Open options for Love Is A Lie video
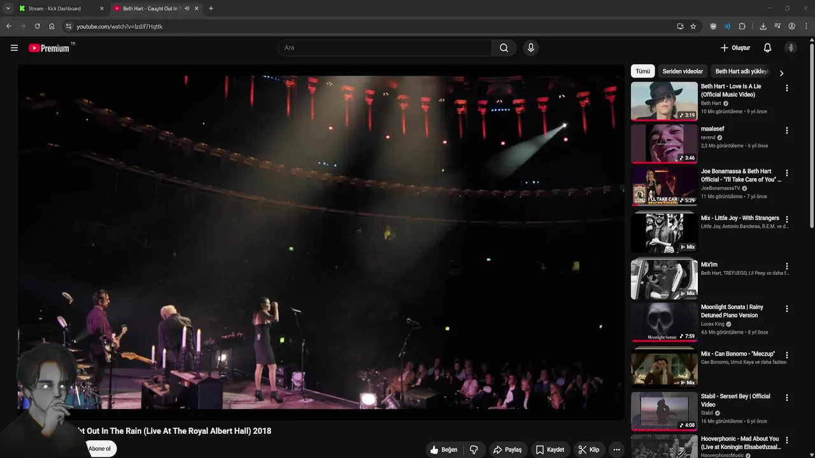This screenshot has height=458, width=815. (786, 88)
